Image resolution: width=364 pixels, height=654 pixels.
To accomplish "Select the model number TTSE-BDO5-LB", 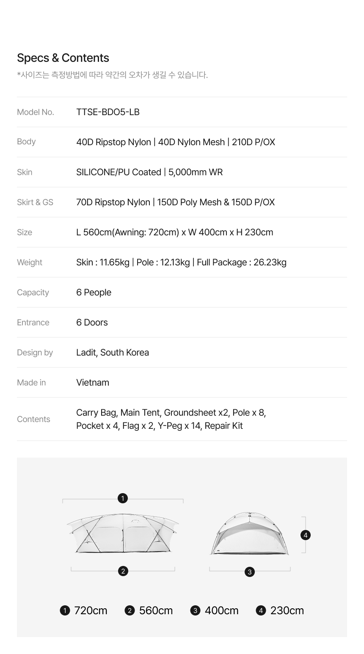I will [x=108, y=112].
